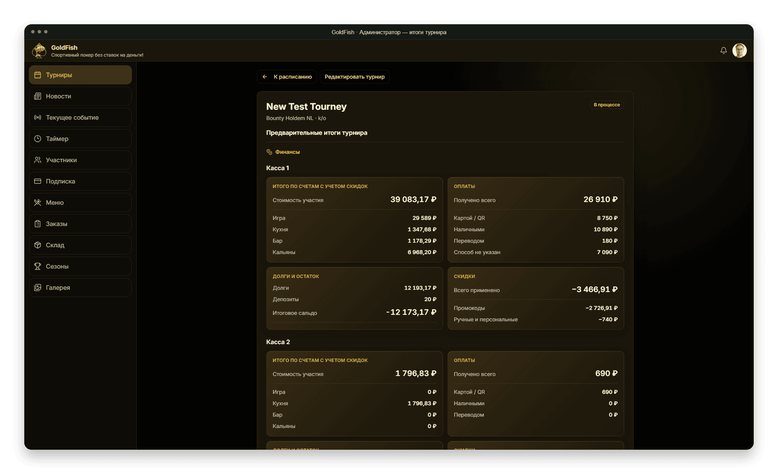
Task: Select the trophy icon beside Сезоны
Action: (38, 266)
